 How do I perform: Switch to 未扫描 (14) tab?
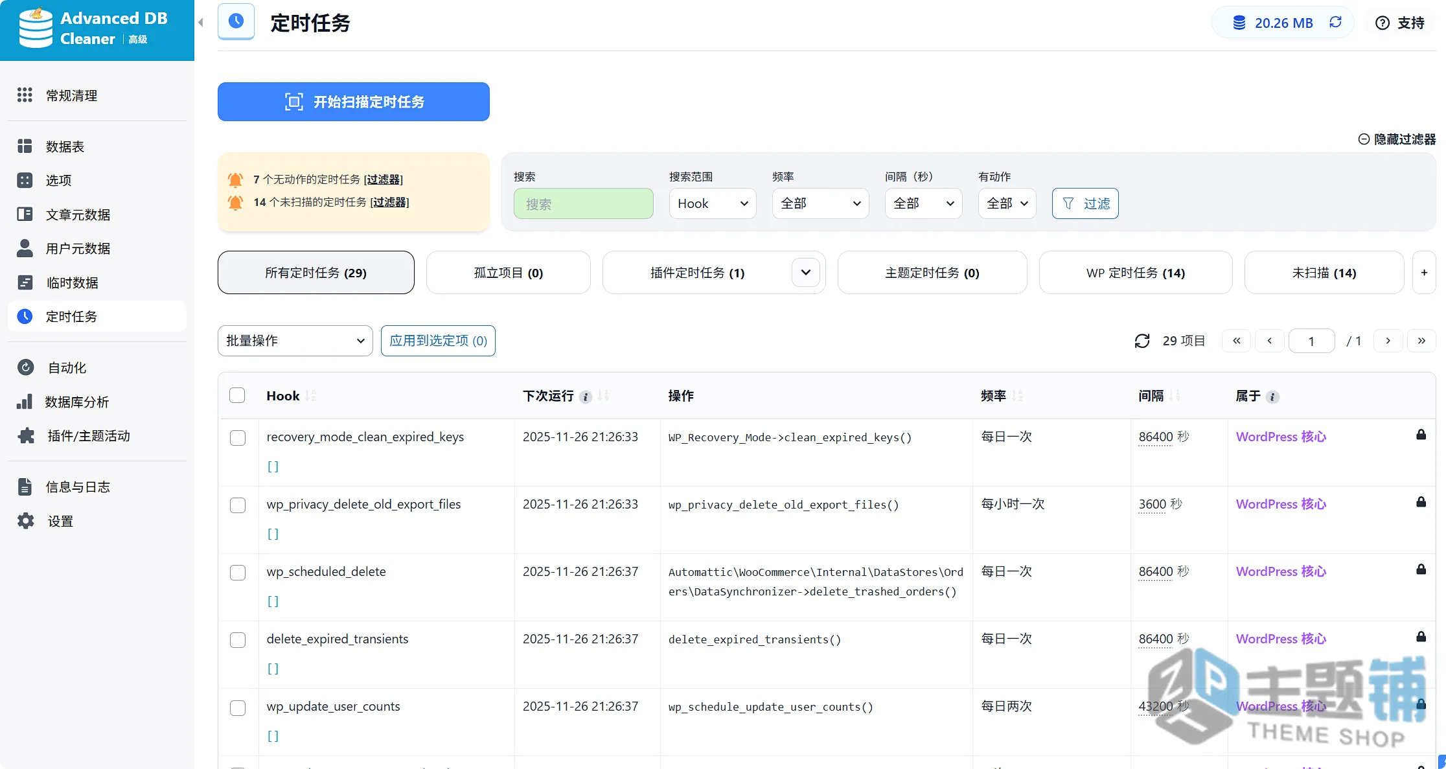coord(1324,273)
